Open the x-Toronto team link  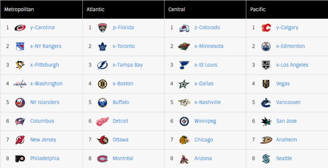(124, 46)
